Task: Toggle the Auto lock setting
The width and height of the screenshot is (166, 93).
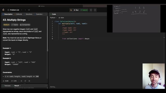Action: [x=61, y=18]
